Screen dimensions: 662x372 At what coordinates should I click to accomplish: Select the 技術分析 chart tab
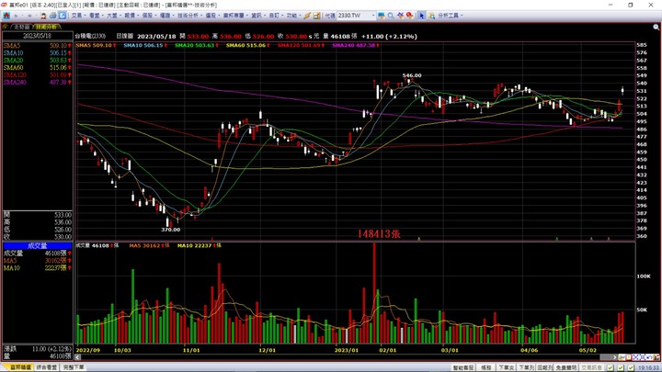point(46,27)
